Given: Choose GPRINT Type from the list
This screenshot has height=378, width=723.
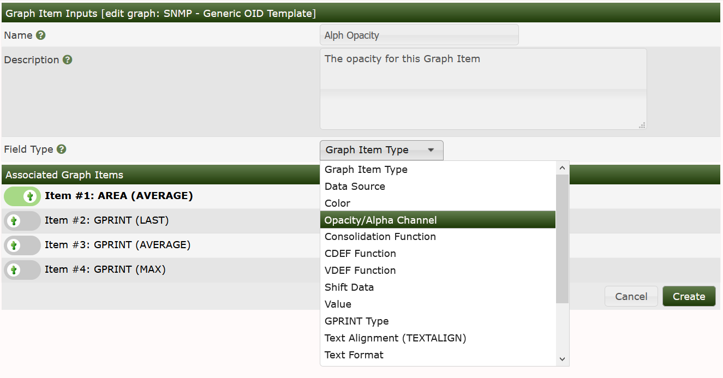Looking at the screenshot, I should pos(356,321).
